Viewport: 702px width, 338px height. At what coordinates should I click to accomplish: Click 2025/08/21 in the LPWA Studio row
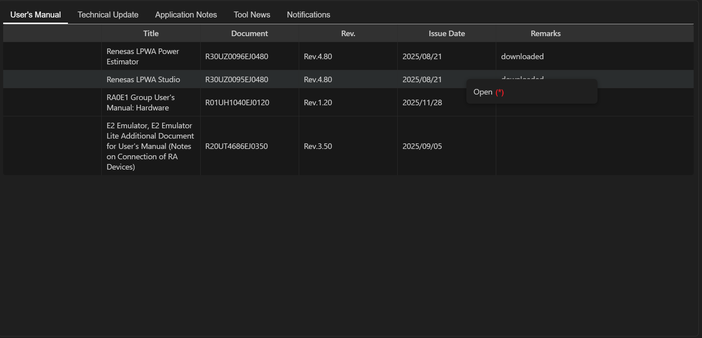click(422, 79)
